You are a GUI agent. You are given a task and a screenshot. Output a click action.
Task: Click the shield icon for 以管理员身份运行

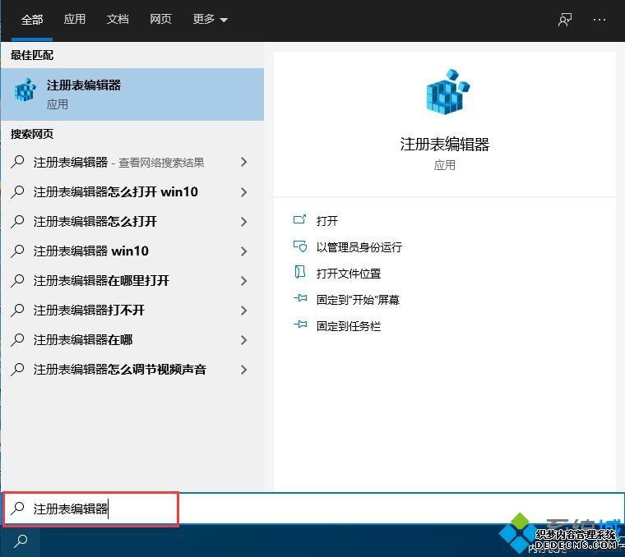(x=299, y=246)
